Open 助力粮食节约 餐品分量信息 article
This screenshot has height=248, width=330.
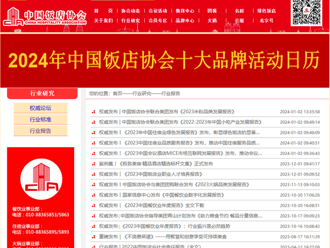(181, 216)
